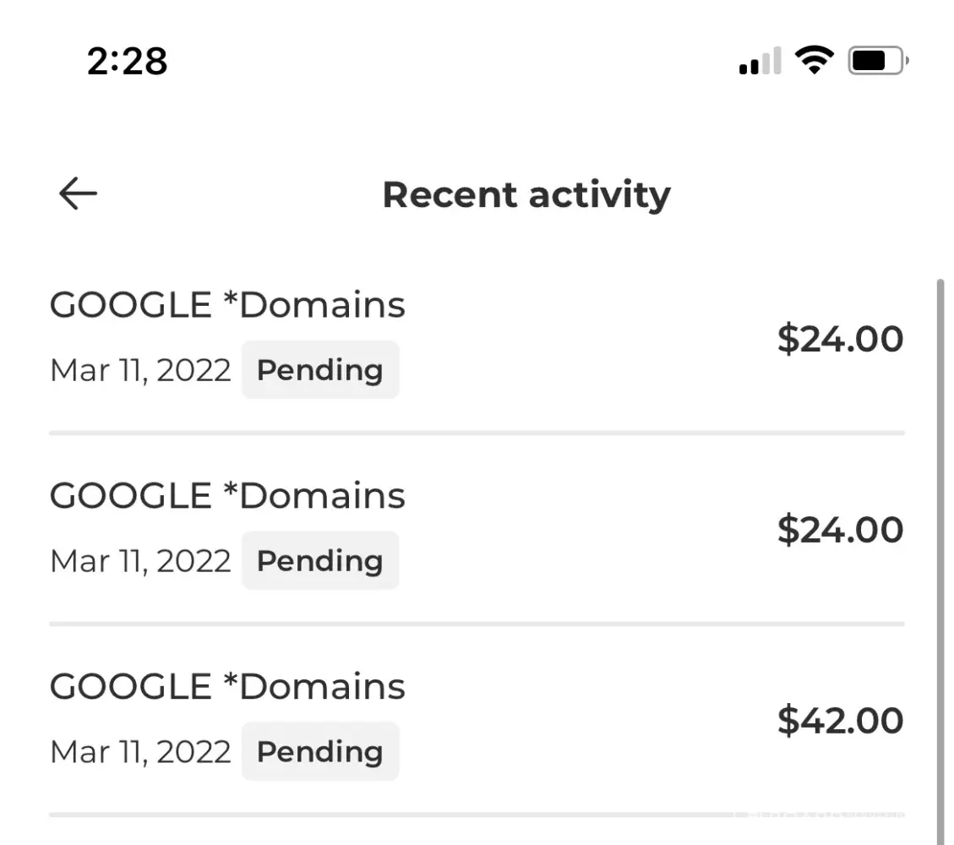Tap the Pending badge on the $42.00 transaction
The height and width of the screenshot is (845, 954).
point(320,752)
